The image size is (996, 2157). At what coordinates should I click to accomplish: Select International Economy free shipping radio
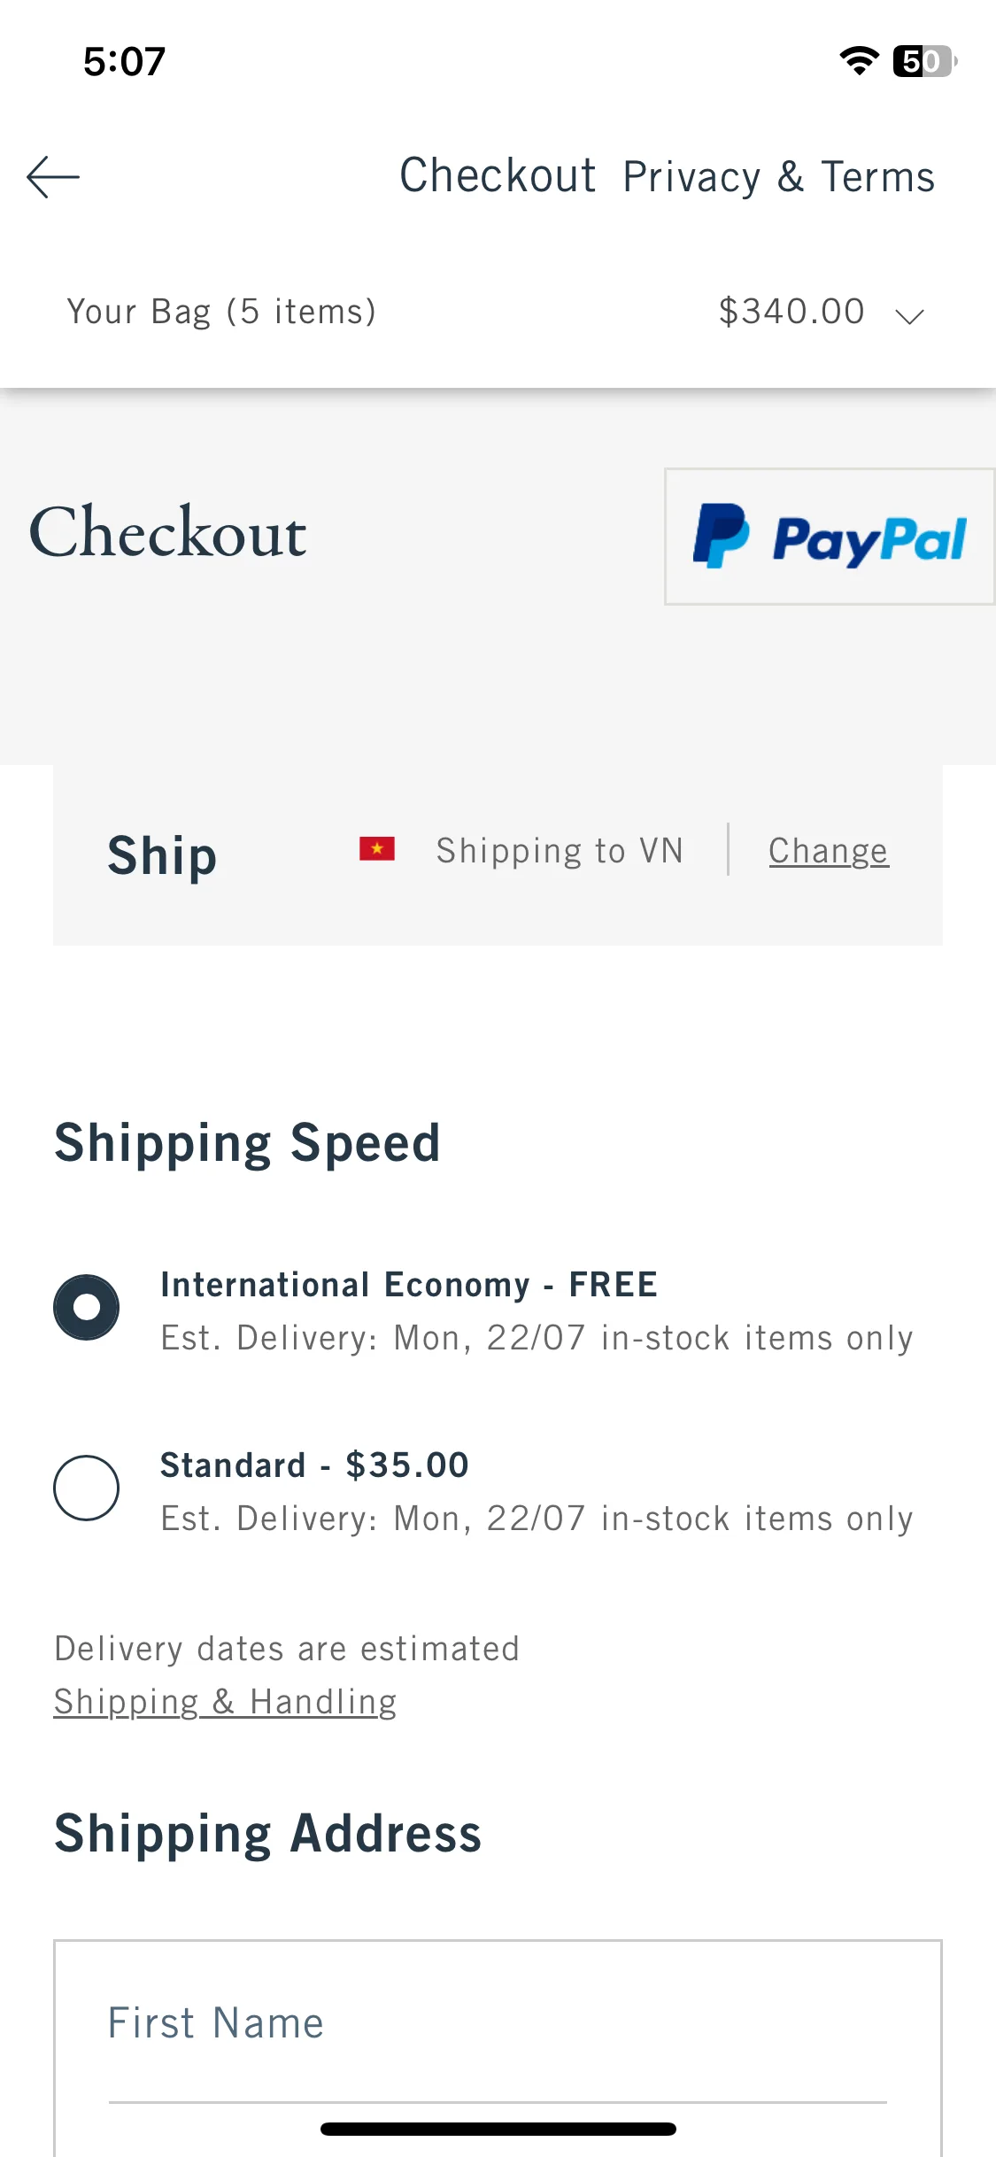point(86,1307)
